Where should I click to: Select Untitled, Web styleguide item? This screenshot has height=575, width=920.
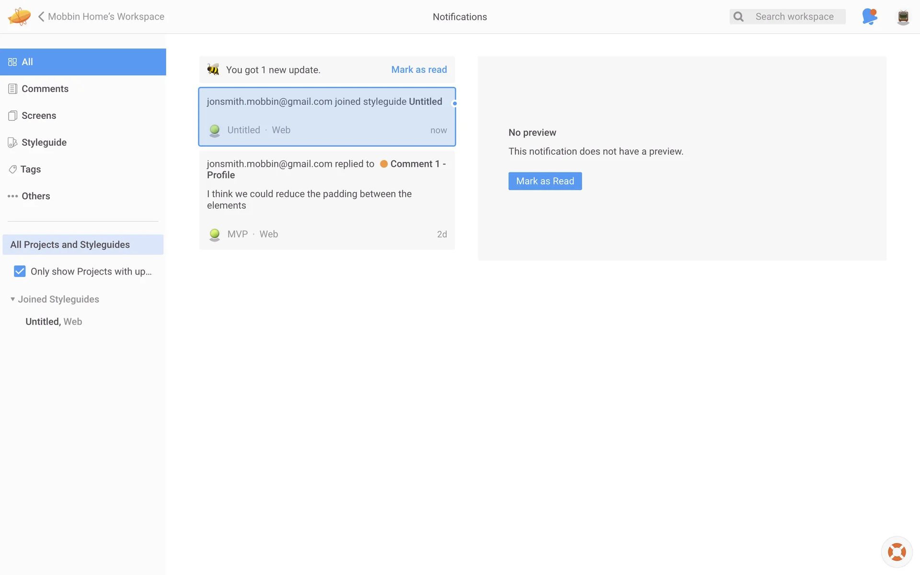(x=54, y=322)
